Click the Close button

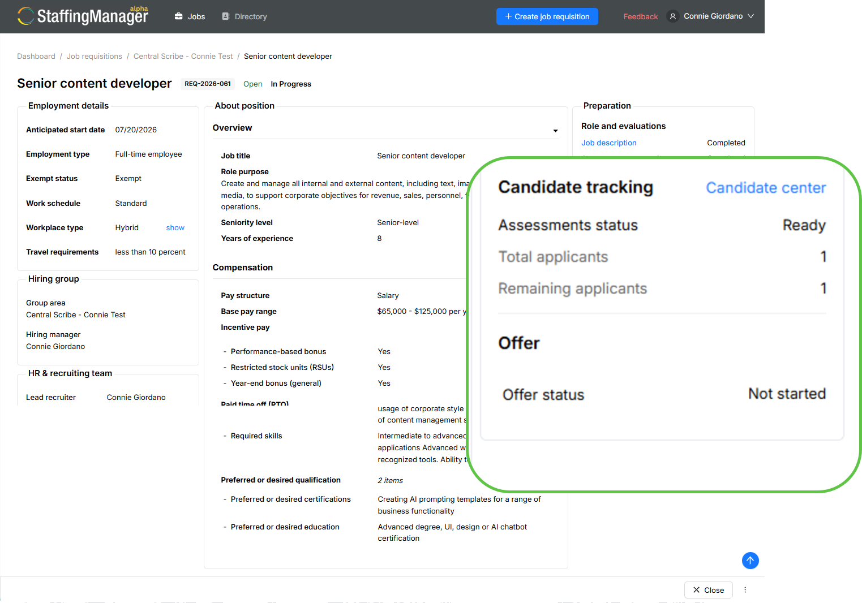(x=709, y=590)
